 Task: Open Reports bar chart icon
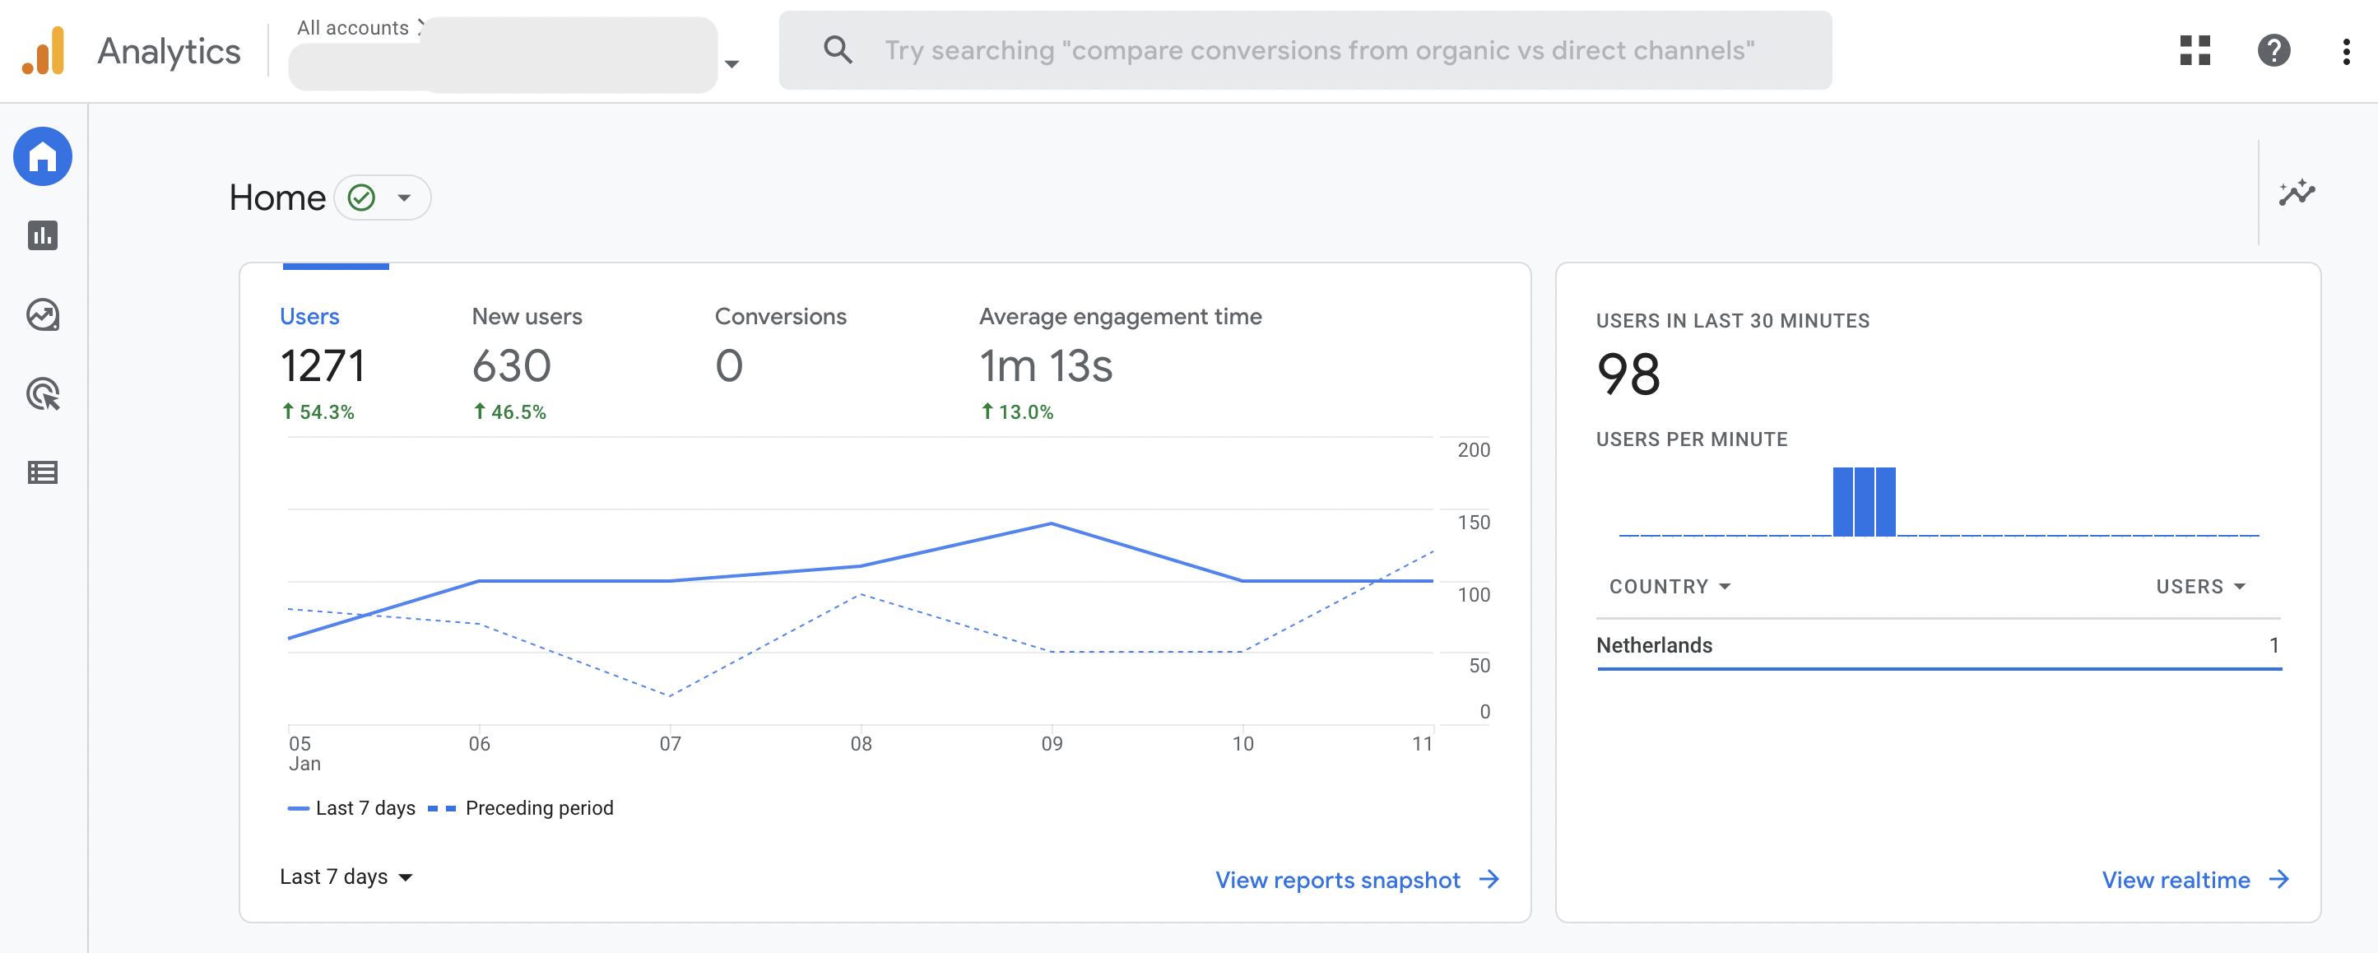click(43, 235)
